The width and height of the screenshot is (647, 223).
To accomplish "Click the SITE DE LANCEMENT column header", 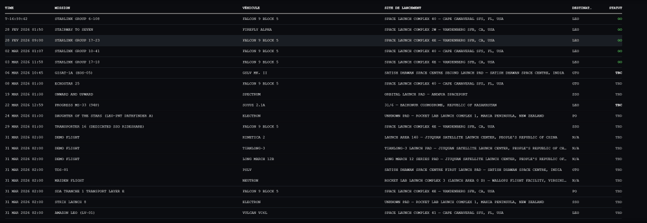I will pyautogui.click(x=403, y=8).
